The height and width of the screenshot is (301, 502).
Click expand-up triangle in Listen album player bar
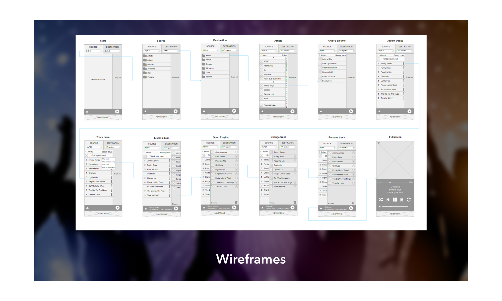[146, 208]
